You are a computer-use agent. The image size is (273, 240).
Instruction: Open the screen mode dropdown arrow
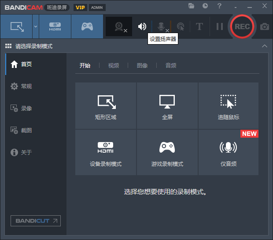[x=36, y=26]
